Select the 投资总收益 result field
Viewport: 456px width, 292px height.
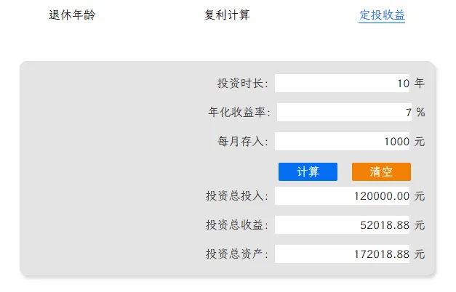tap(342, 225)
